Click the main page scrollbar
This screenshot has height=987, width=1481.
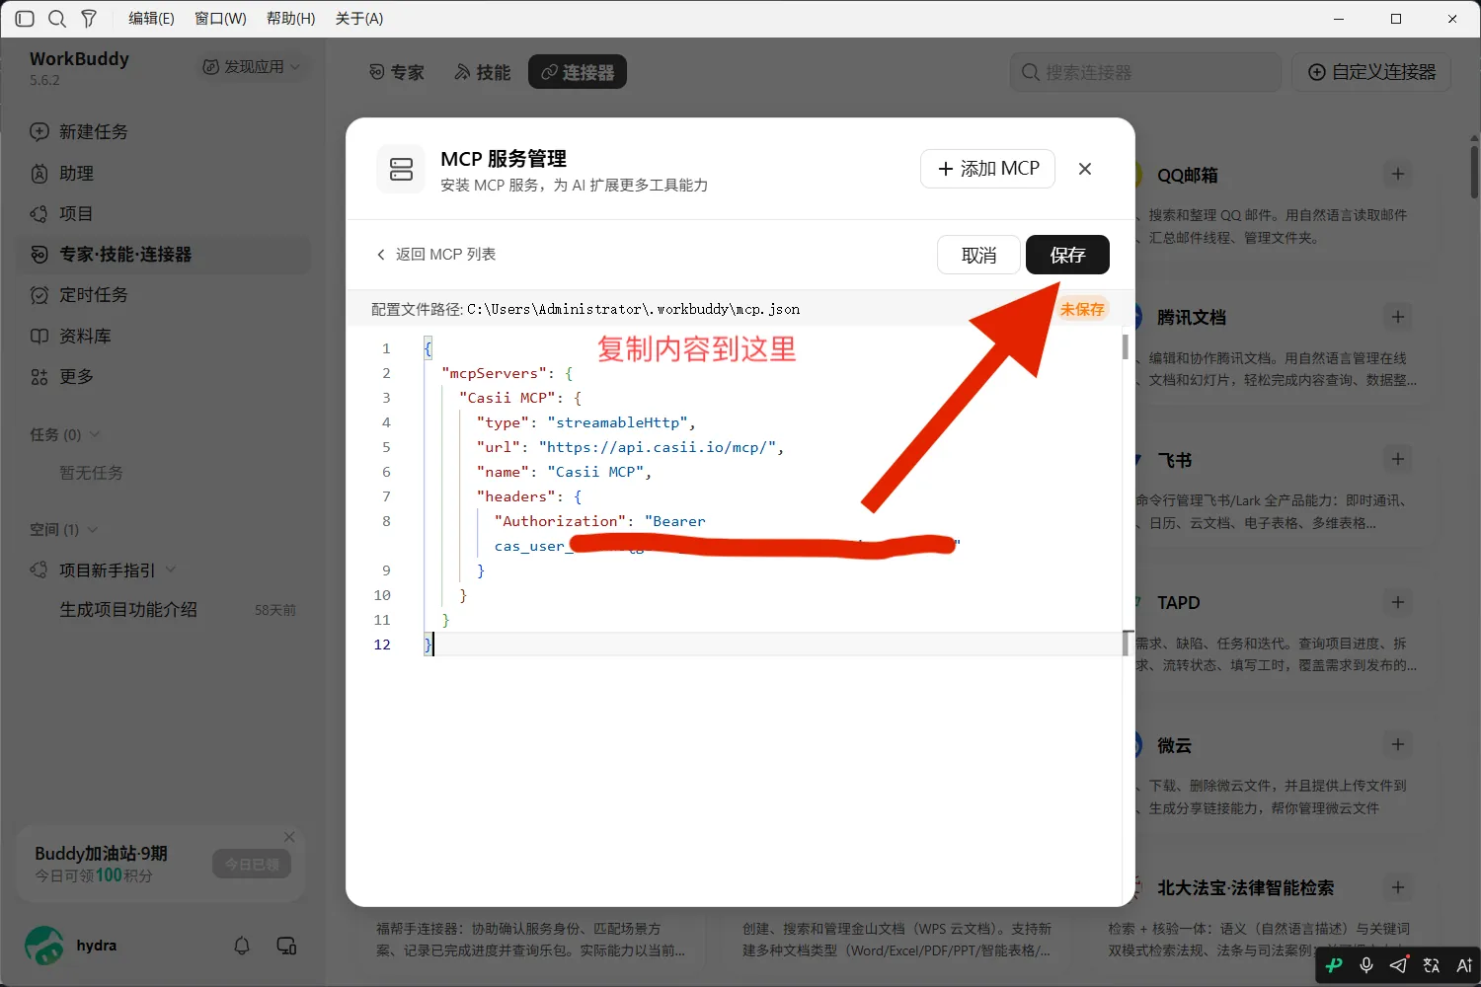click(x=1474, y=172)
